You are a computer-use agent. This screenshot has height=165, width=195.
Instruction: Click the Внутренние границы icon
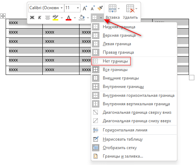pos(96,87)
